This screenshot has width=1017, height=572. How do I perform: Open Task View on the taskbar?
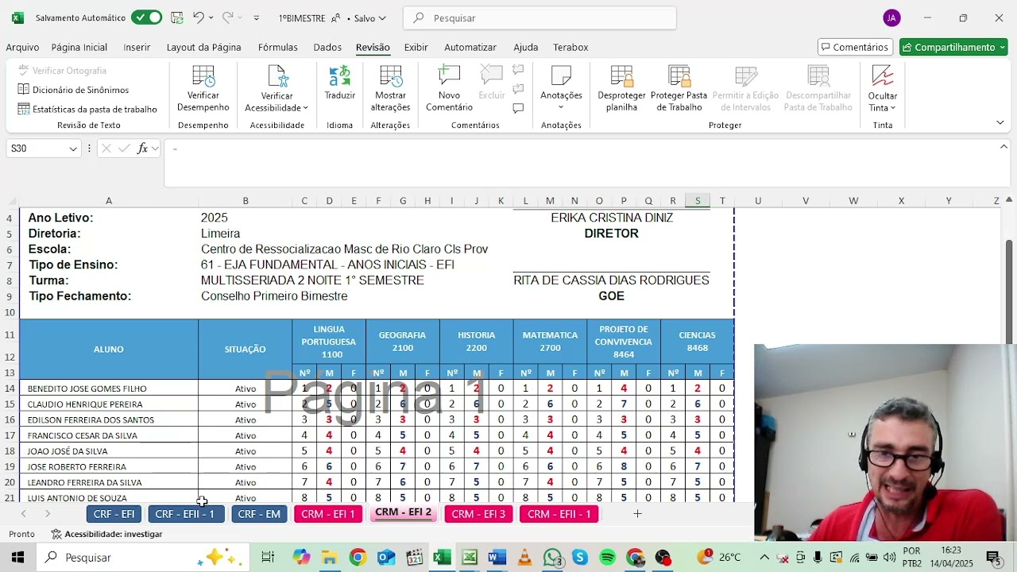point(268,558)
